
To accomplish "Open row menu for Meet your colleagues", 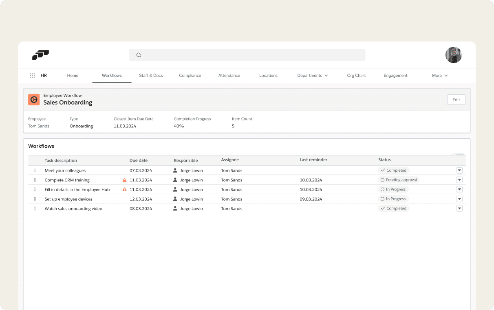I will click(459, 170).
